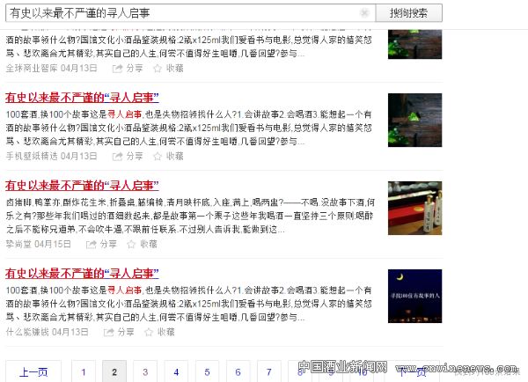Viewport: 528px width, 382px height.
Task: Clear the search box with the X icon
Action: tap(365, 12)
